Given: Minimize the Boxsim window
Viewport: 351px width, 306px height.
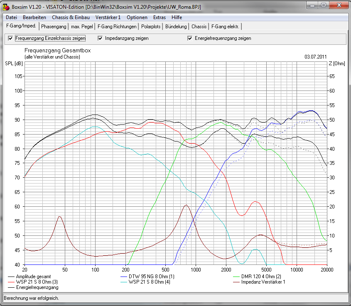Looking at the screenshot, I should click(313, 6).
